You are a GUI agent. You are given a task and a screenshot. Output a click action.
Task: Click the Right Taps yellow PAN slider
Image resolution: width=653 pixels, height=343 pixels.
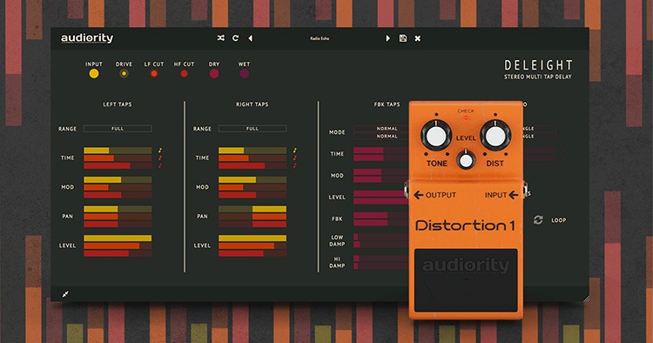point(252,209)
